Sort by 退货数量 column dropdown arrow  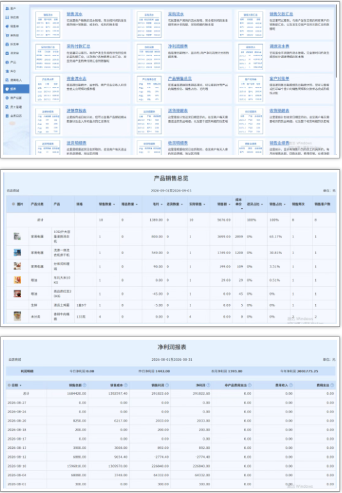(182, 204)
